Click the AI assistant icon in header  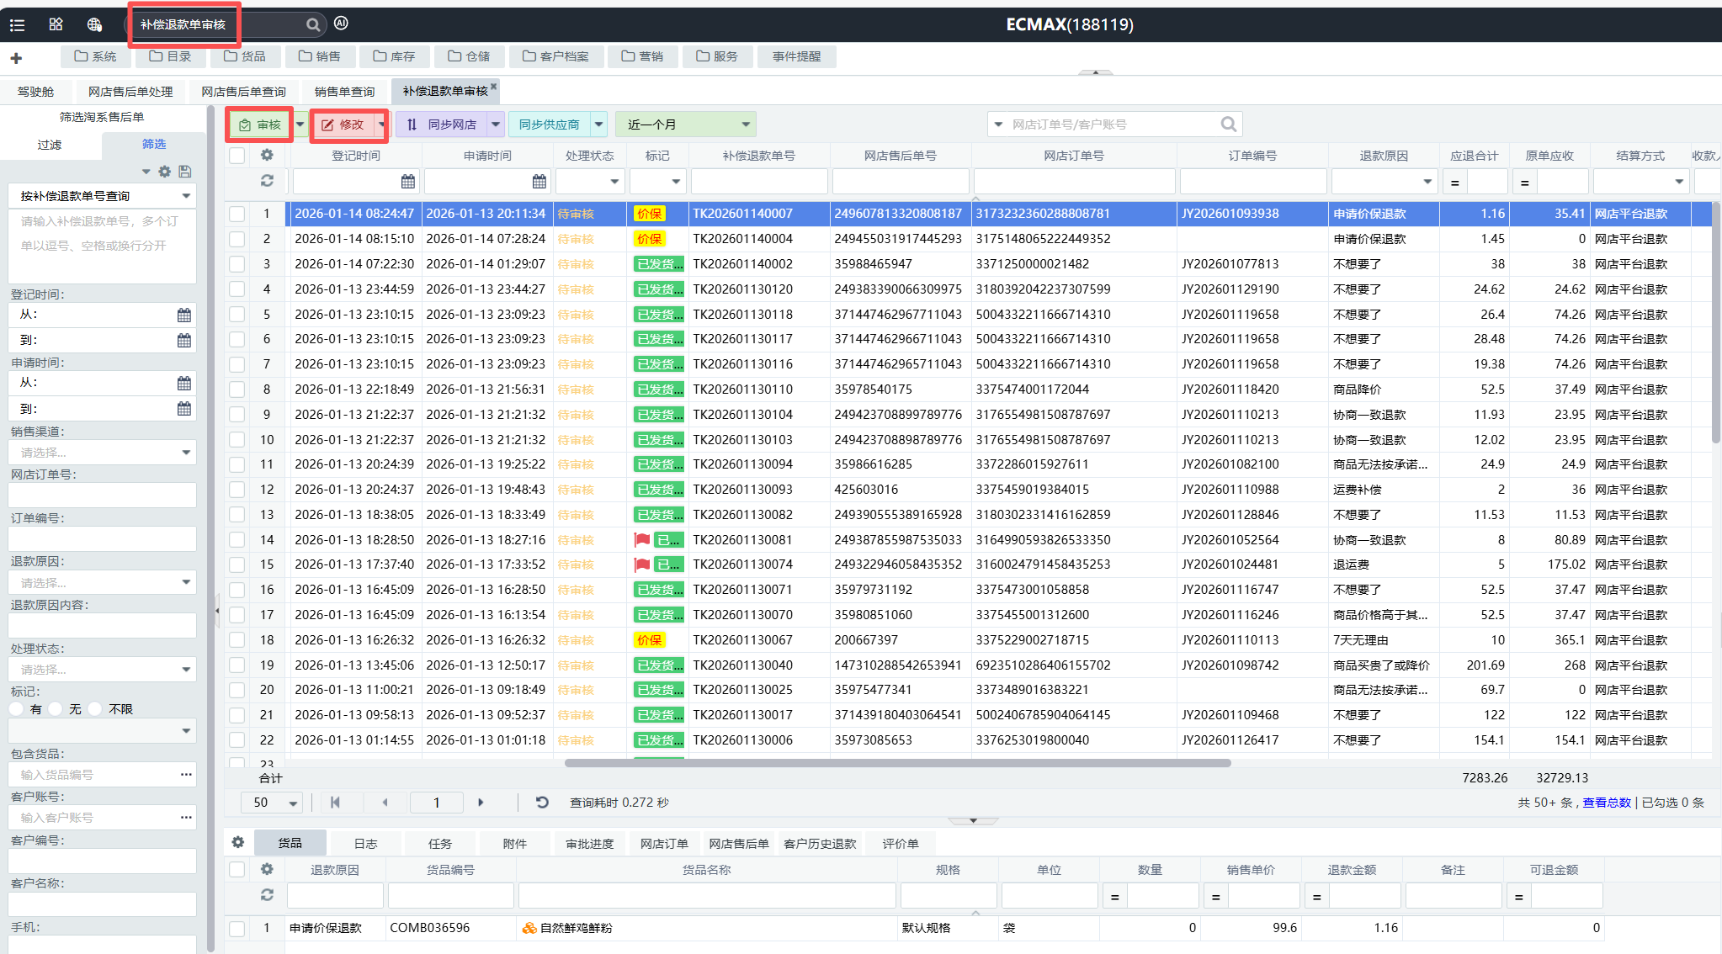tap(341, 24)
